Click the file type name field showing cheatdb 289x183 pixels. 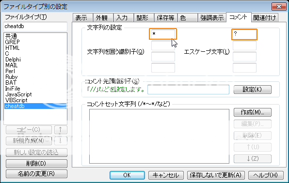coord(35,27)
